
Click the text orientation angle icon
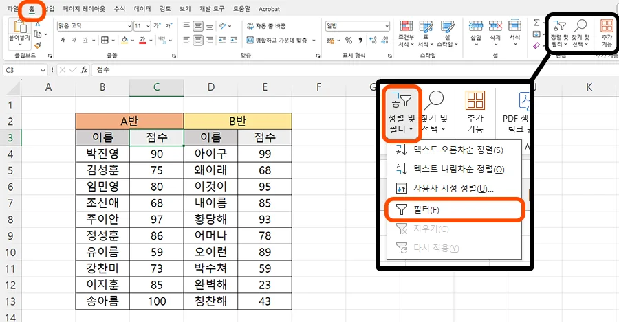tap(223, 26)
